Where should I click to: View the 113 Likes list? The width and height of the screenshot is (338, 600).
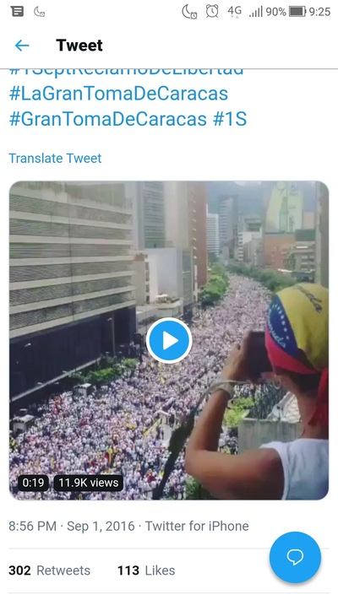[x=146, y=570]
